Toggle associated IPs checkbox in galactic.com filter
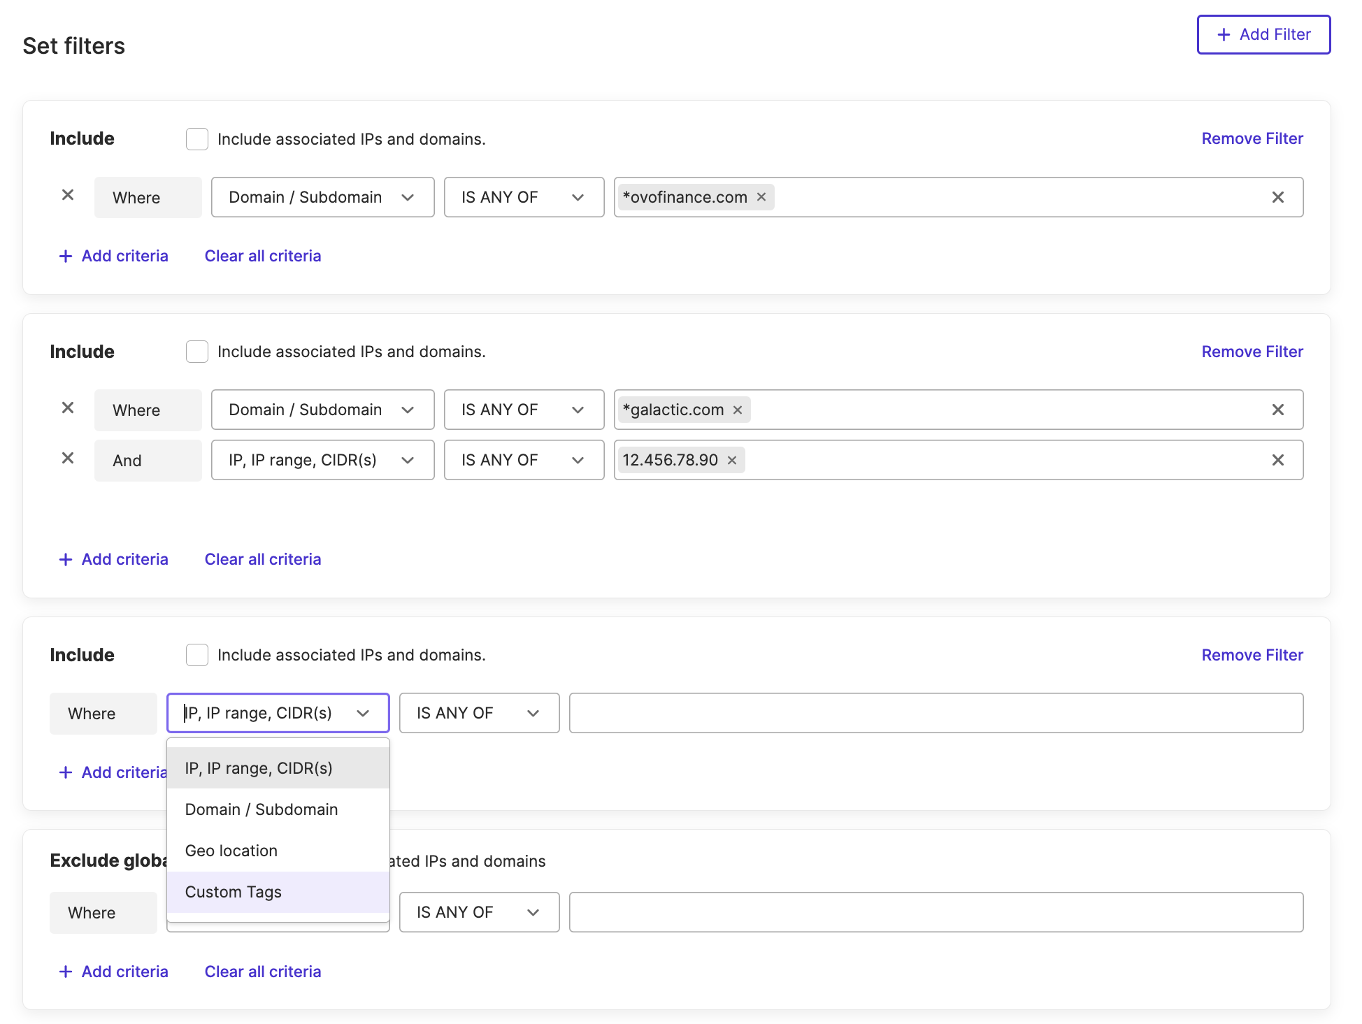Viewport: 1362px width, 1024px height. (197, 352)
